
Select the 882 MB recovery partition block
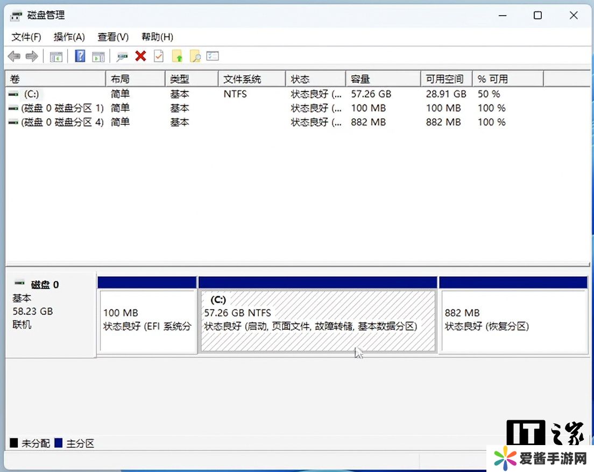513,321
